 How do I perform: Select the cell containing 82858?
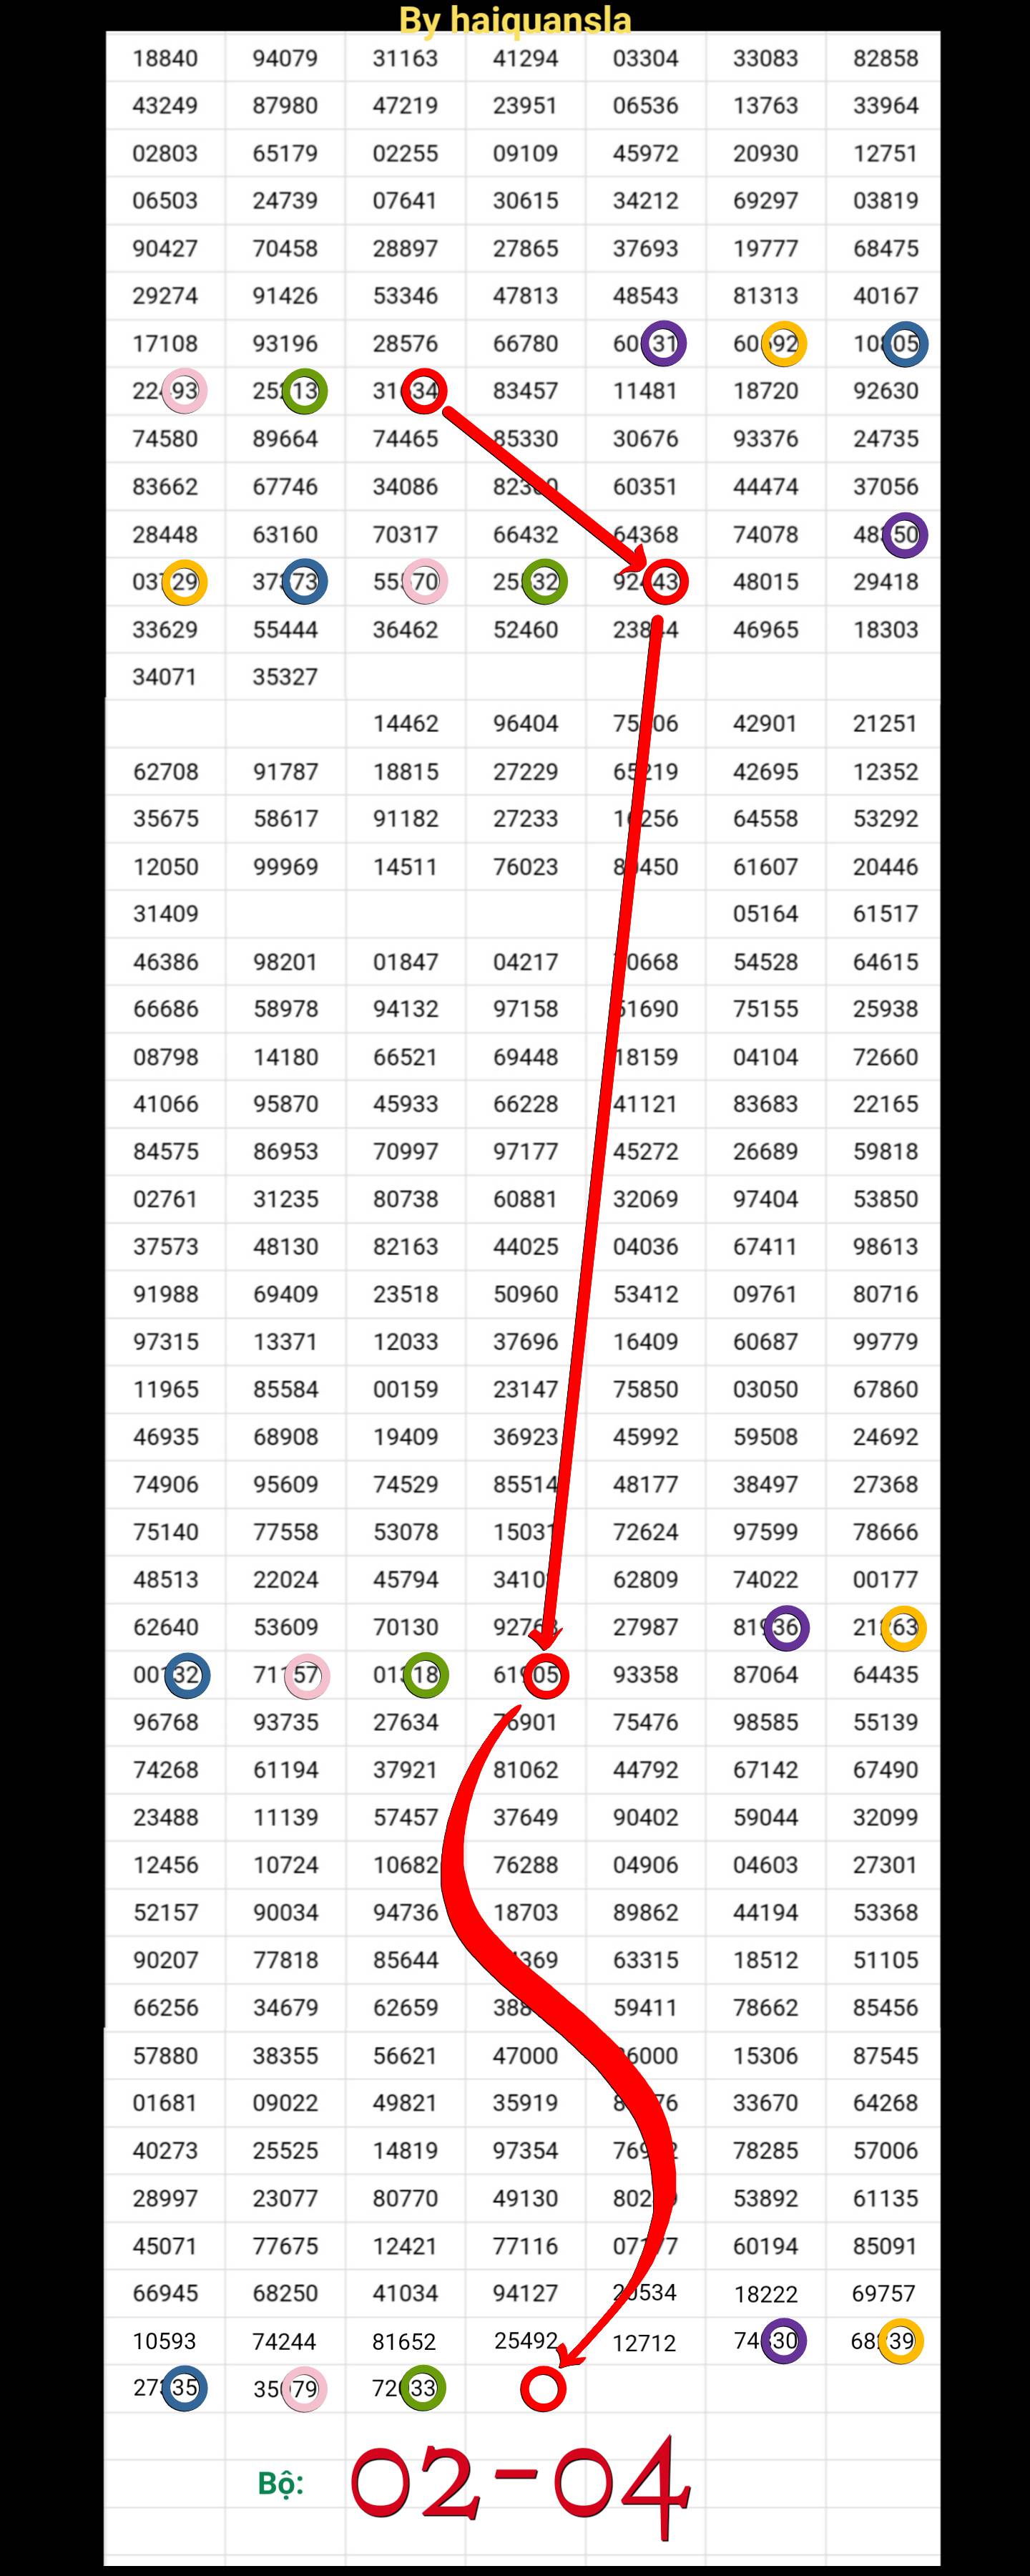[x=884, y=58]
